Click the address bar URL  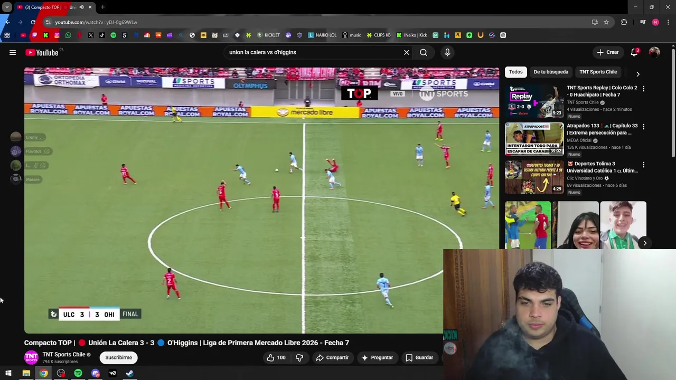pyautogui.click(x=96, y=22)
